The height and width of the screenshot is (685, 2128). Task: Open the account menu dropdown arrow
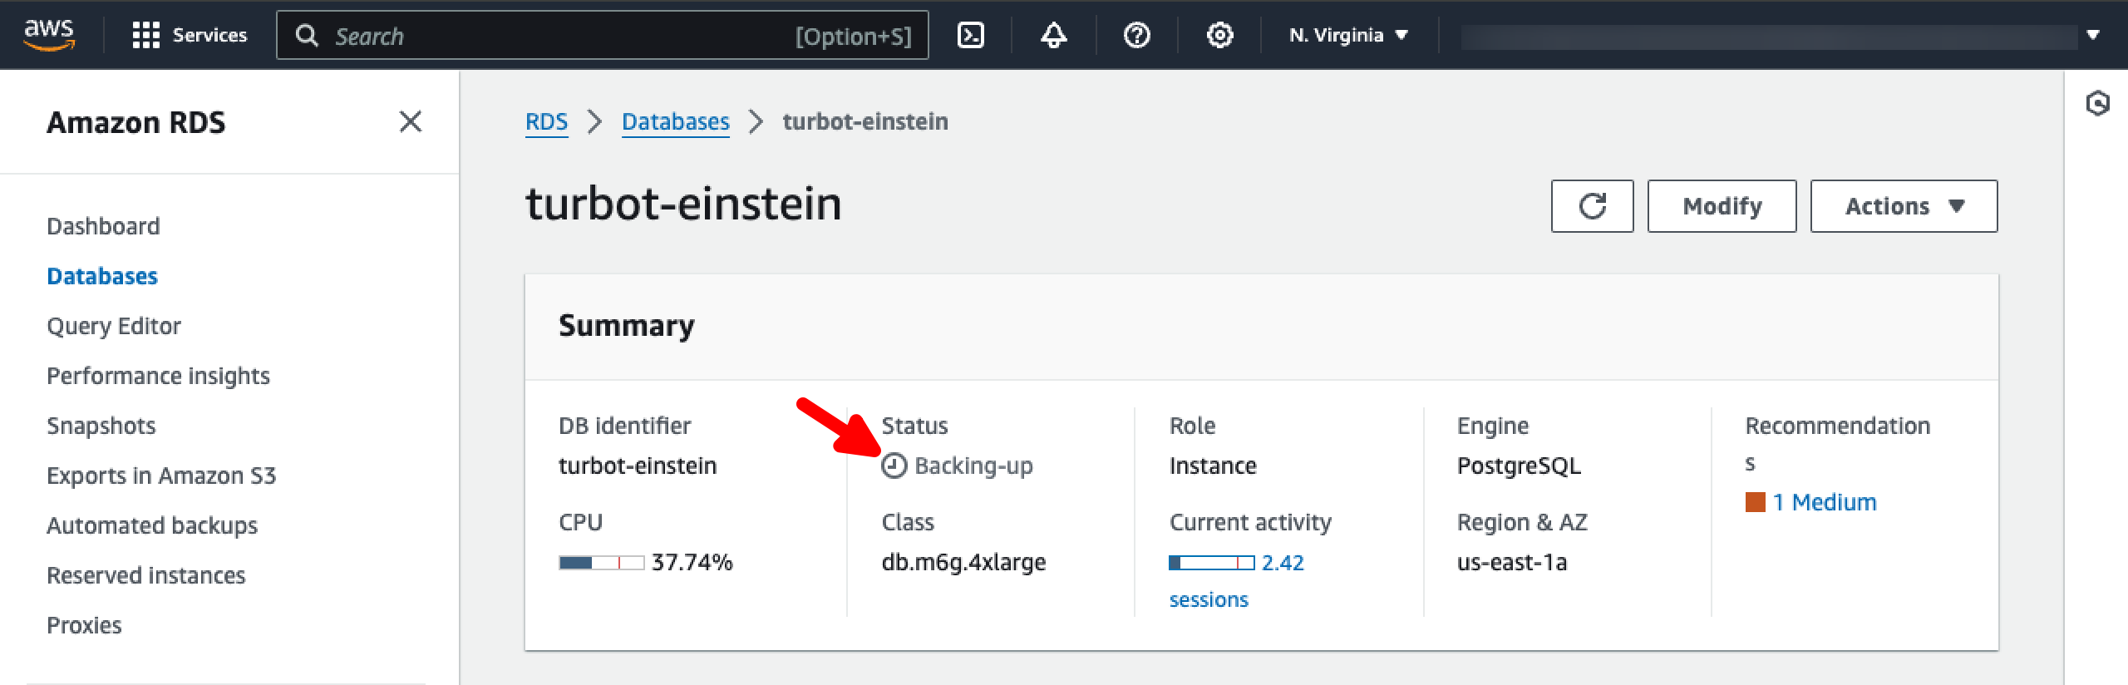coord(2093,35)
